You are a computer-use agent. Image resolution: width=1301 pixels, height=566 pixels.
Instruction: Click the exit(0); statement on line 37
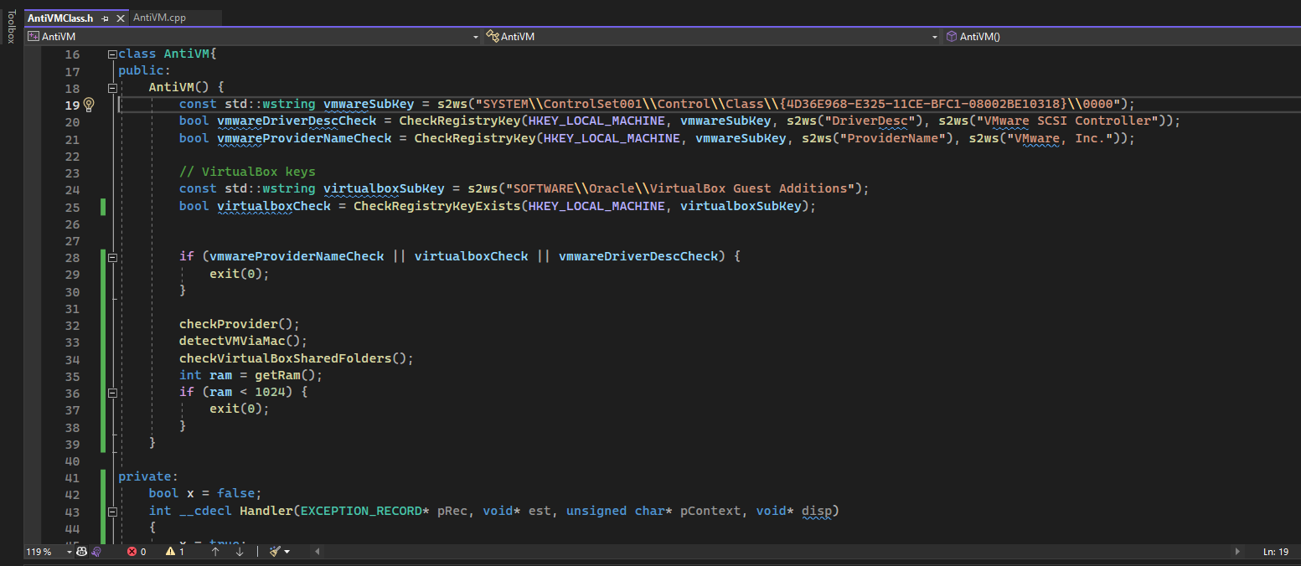pyautogui.click(x=240, y=409)
